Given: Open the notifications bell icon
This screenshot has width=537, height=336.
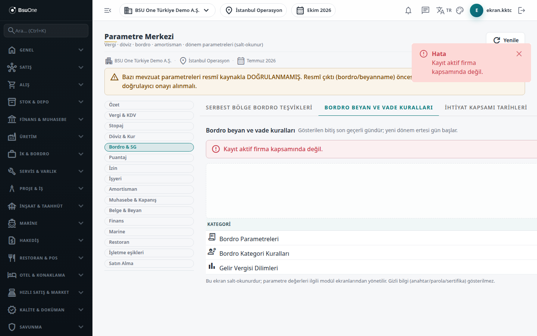Looking at the screenshot, I should tap(408, 10).
